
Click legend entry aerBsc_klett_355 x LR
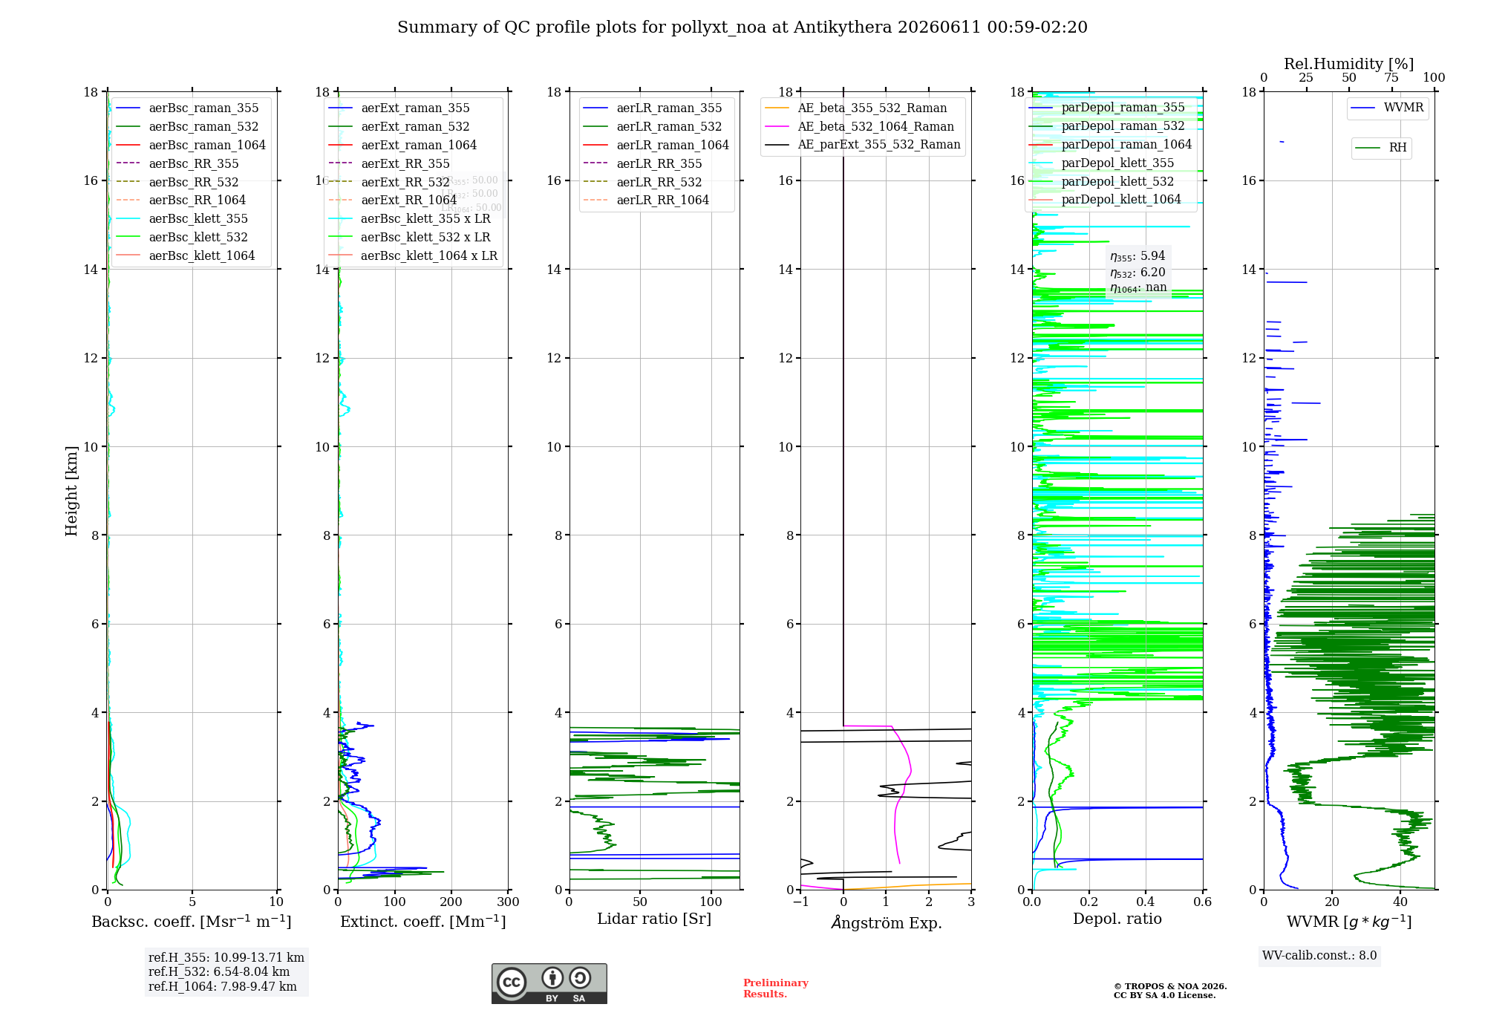click(410, 219)
